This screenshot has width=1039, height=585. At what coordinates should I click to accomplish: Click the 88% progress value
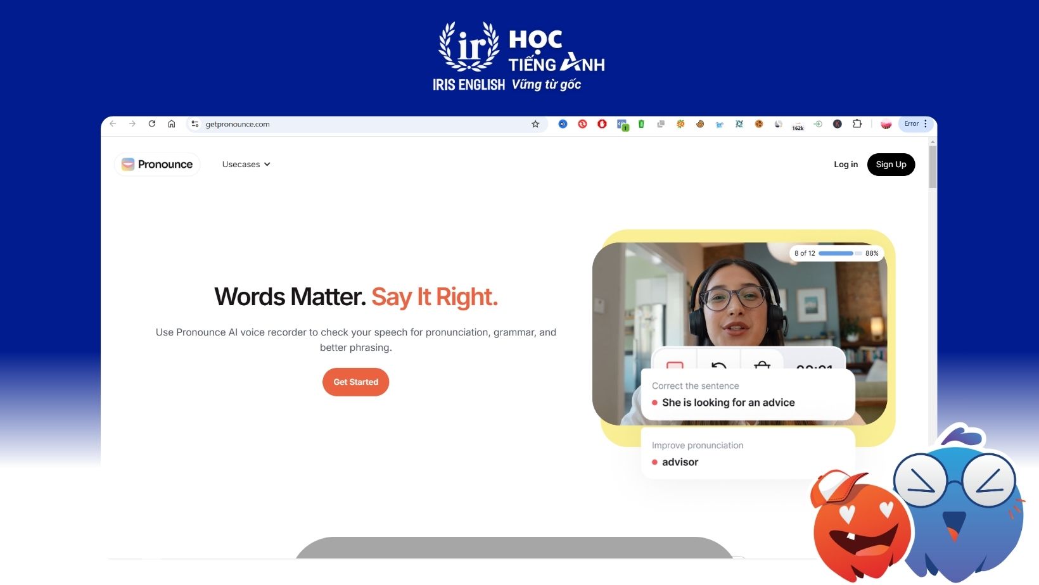click(872, 253)
